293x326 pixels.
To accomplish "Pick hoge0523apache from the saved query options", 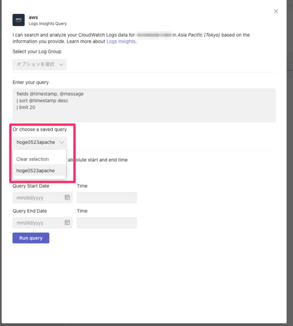I will point(36,171).
